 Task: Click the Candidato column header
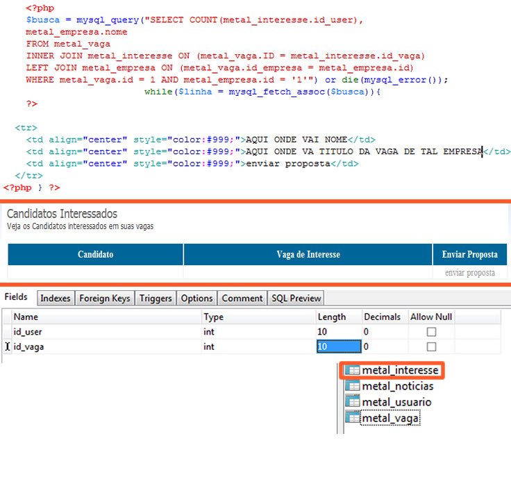pos(95,254)
